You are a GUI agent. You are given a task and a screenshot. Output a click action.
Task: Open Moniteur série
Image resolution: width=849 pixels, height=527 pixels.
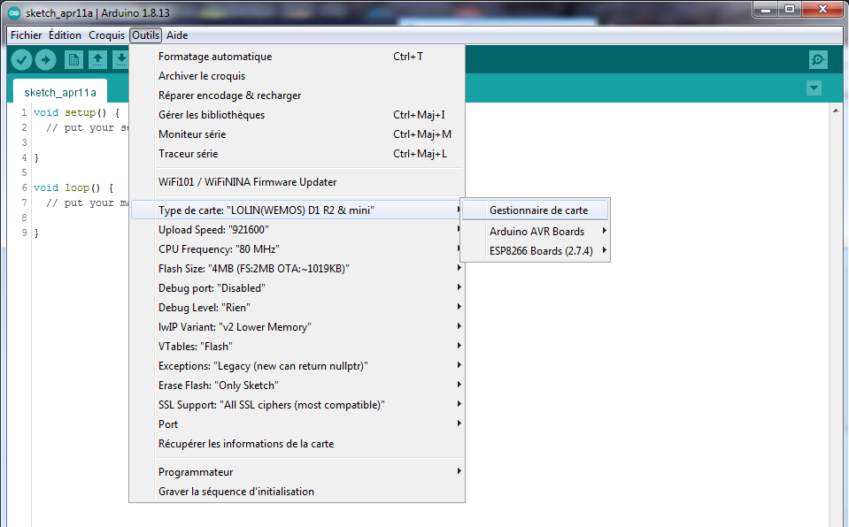(297, 134)
